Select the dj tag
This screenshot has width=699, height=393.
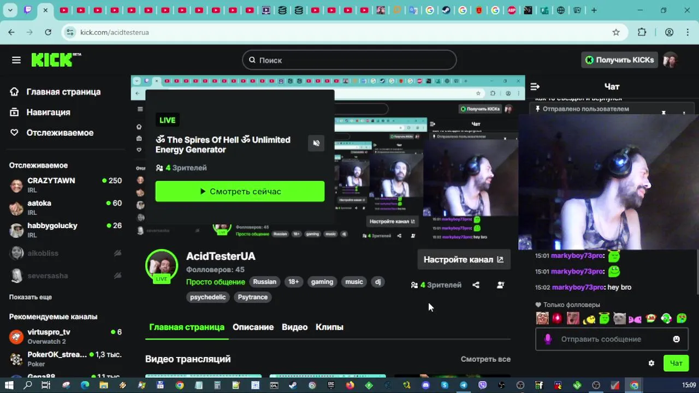378,282
